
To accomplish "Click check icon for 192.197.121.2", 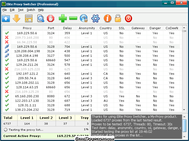I will pos(7,73).
